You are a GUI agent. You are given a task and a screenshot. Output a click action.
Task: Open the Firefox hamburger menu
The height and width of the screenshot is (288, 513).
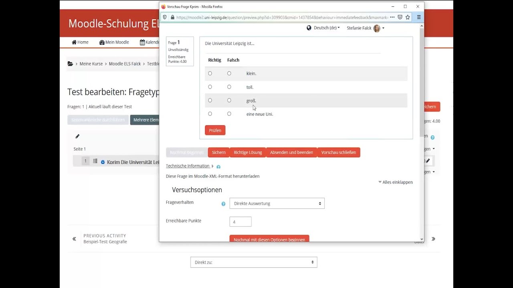(419, 17)
